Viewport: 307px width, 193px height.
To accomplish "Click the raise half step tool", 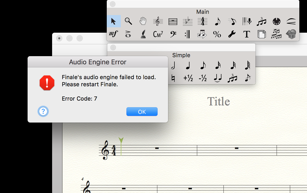I will [188, 78].
